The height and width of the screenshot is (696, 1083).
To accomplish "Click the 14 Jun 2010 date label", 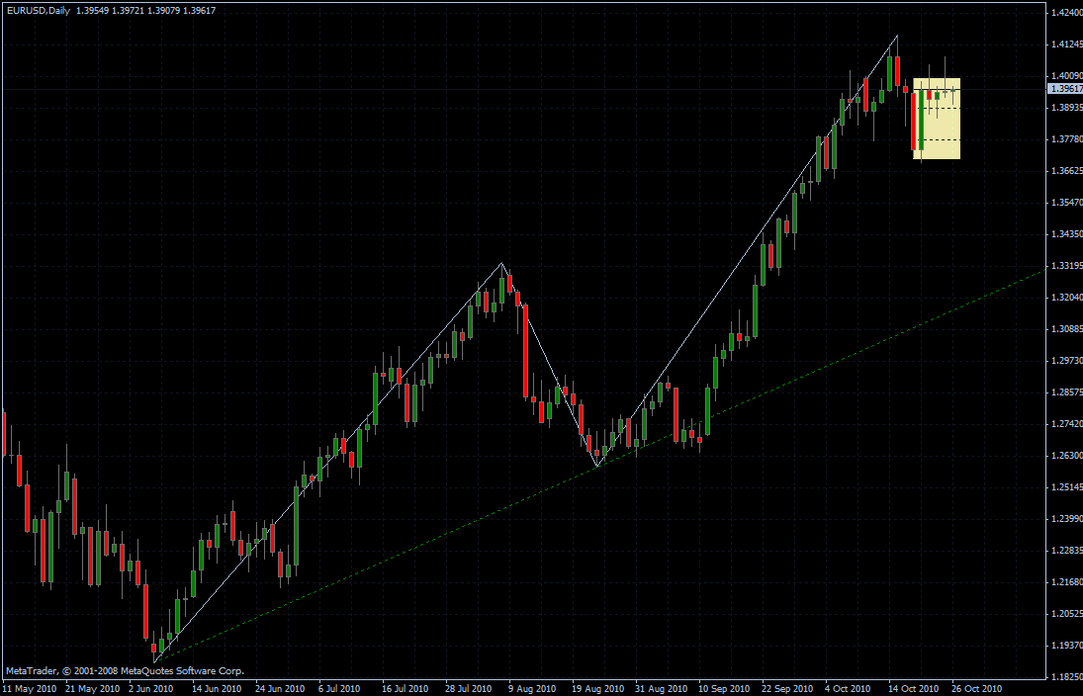I will point(217,689).
